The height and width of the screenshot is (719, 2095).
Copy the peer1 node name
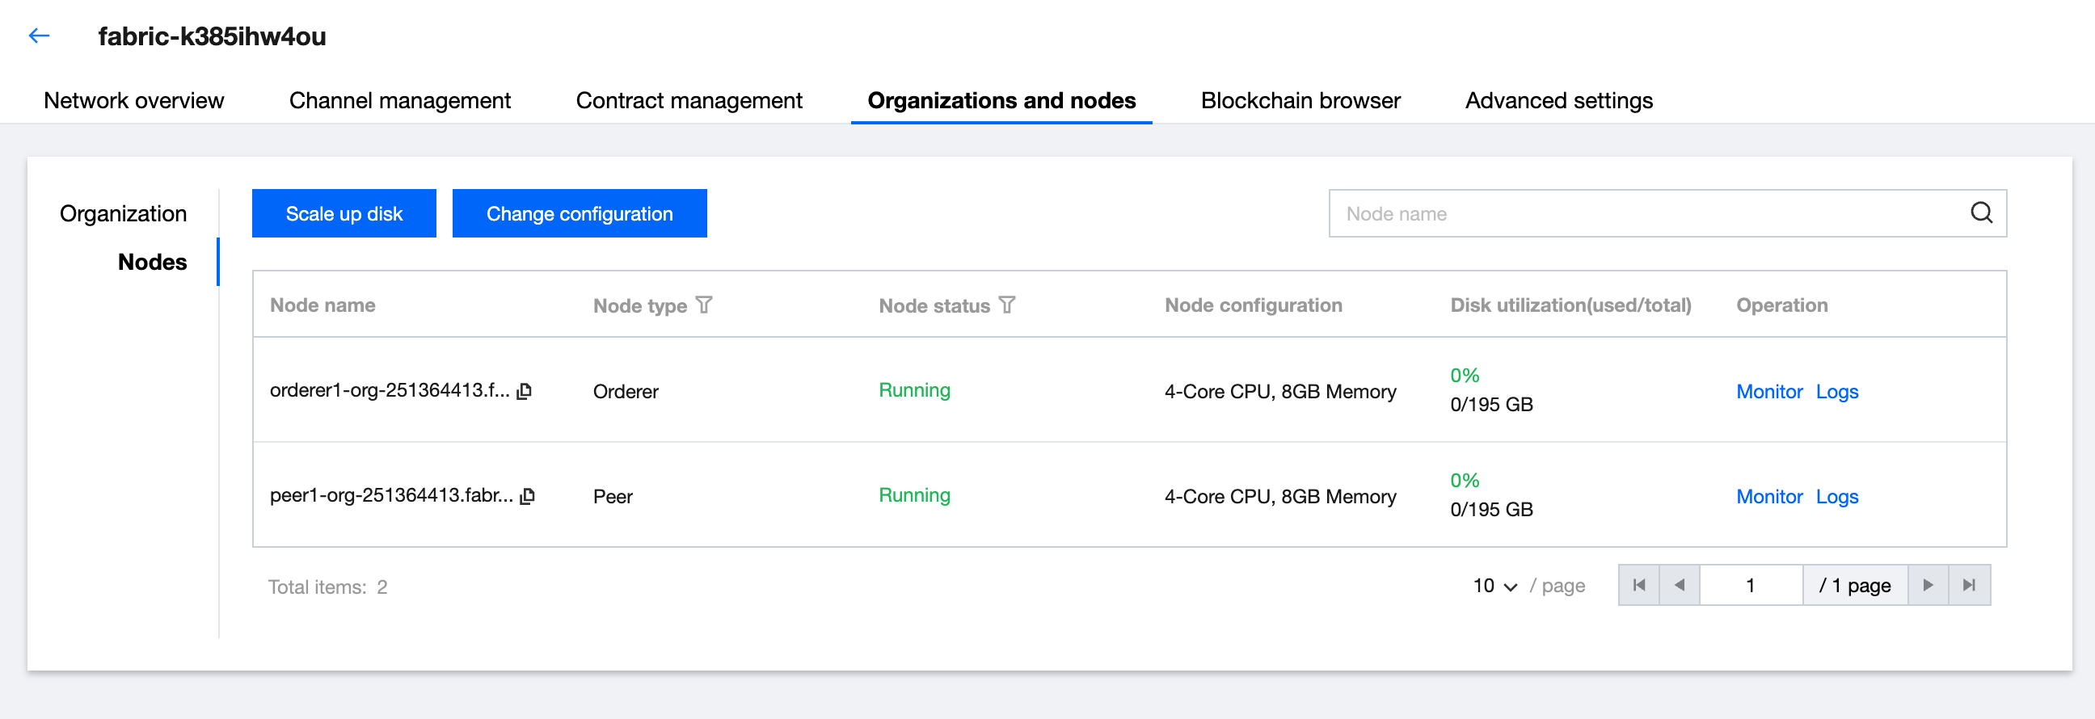(528, 495)
